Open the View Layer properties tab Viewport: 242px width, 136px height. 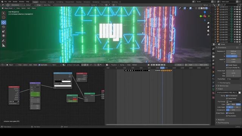pyautogui.click(x=213, y=60)
